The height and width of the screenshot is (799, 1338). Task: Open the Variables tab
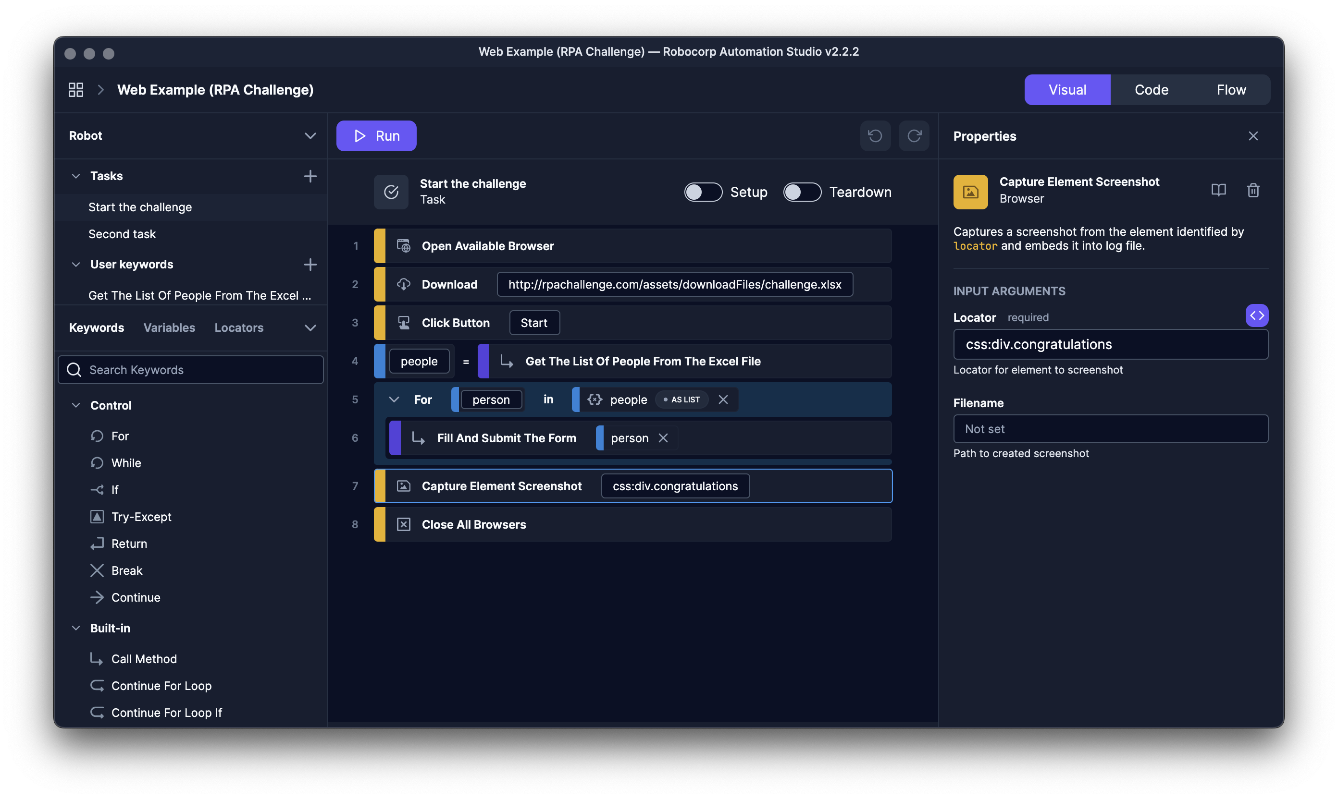[169, 328]
